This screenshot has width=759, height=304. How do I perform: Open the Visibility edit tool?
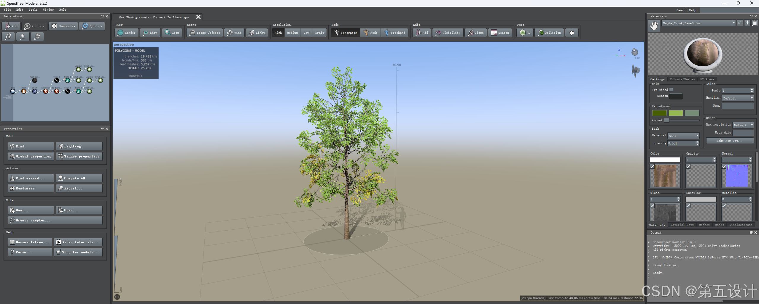448,33
